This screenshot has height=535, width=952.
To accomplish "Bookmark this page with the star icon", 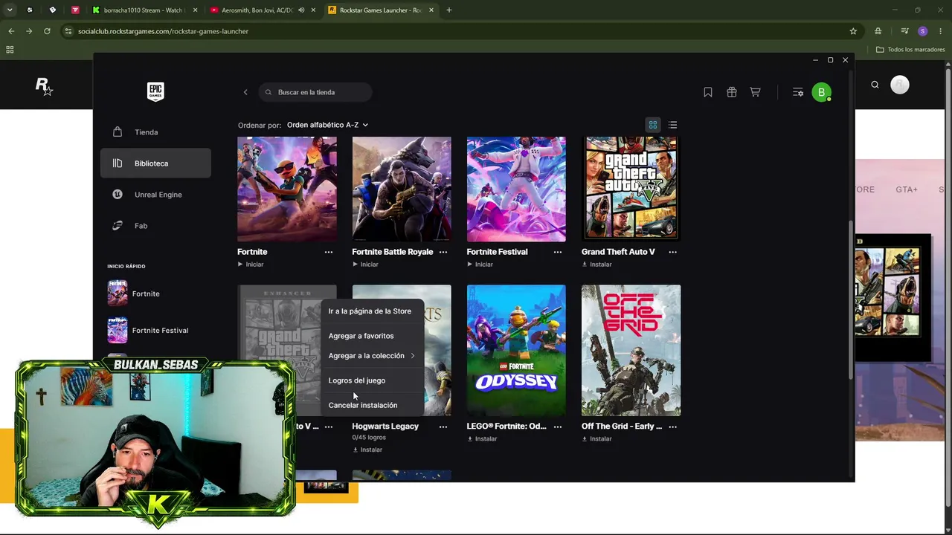I will tap(853, 31).
